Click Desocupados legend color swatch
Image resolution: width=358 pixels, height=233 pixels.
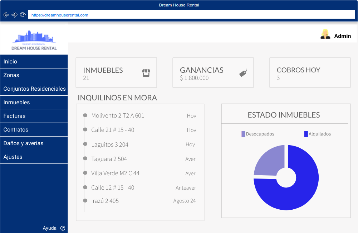(243, 134)
